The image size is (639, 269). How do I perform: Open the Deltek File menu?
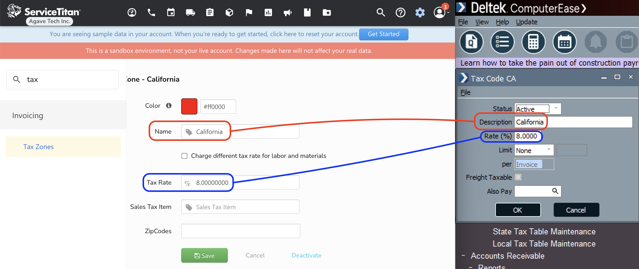point(463,22)
